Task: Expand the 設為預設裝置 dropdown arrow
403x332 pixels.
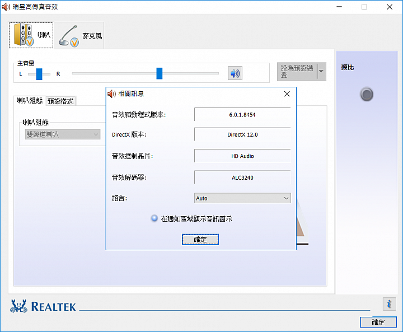Action: (321, 72)
